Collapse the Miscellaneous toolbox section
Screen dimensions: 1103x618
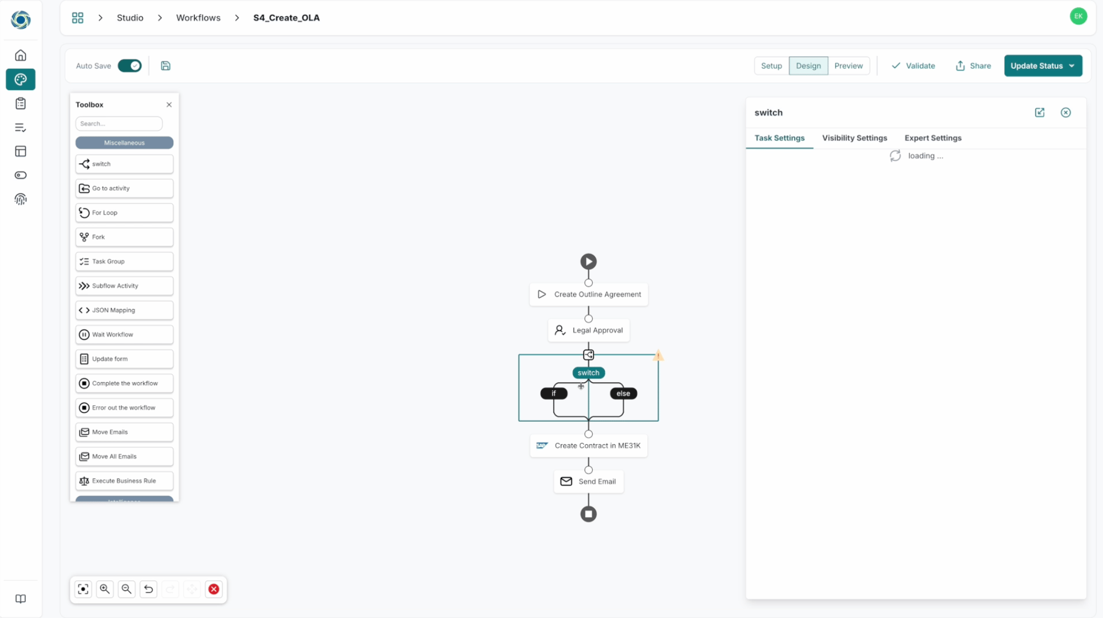pos(124,143)
